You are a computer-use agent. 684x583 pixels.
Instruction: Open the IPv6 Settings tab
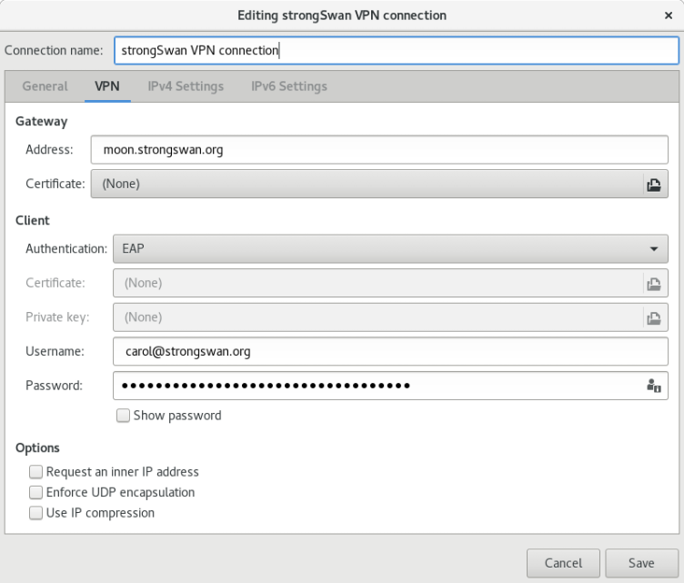tap(289, 86)
